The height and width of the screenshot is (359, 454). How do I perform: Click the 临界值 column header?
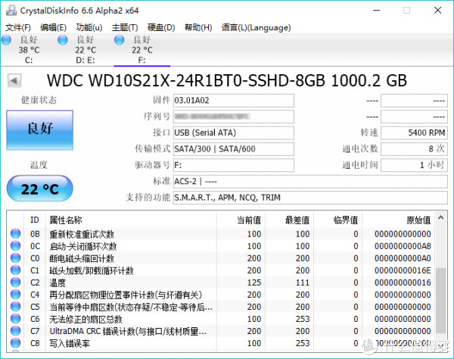coord(337,220)
